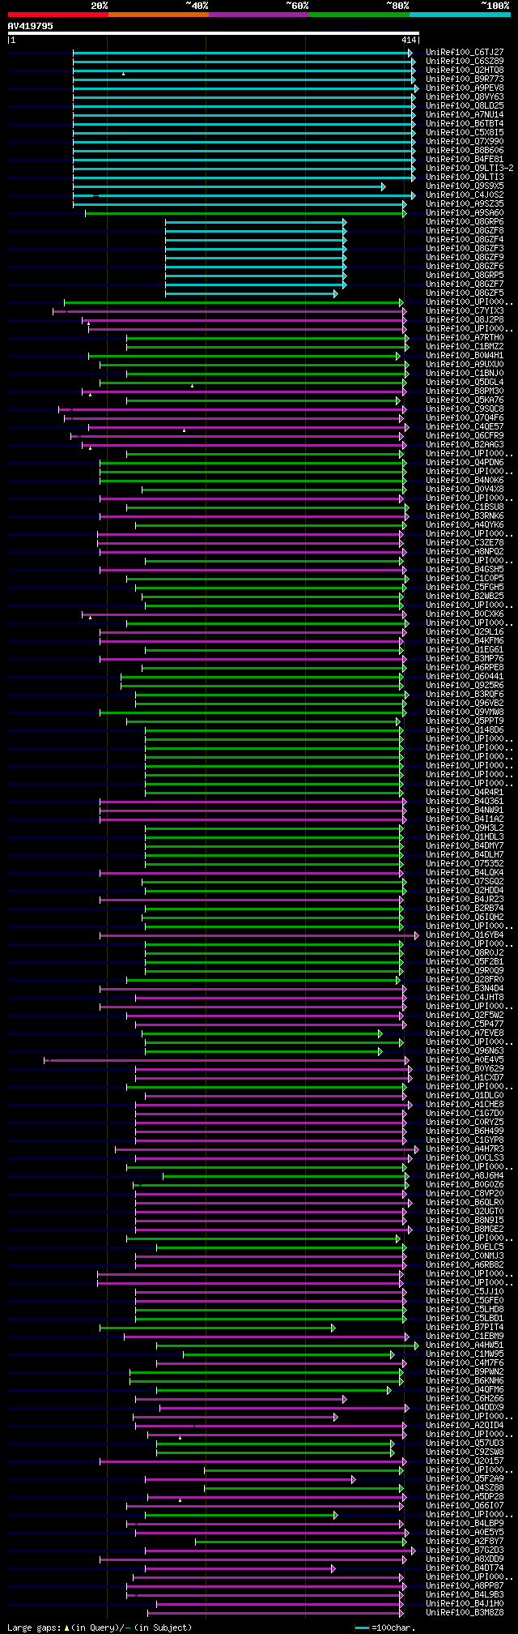Select the UniRef100_A4HW51 label
The width and height of the screenshot is (518, 1634).
[x=465, y=1345]
